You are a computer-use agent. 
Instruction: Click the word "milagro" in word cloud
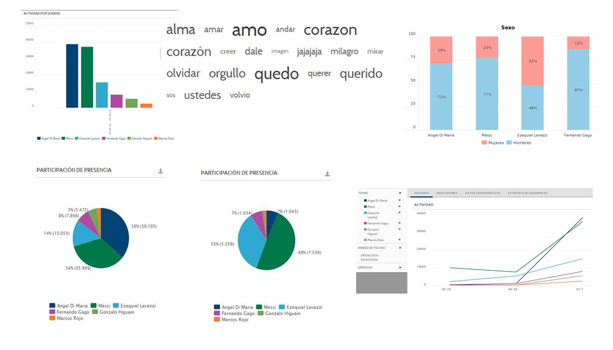(x=345, y=51)
